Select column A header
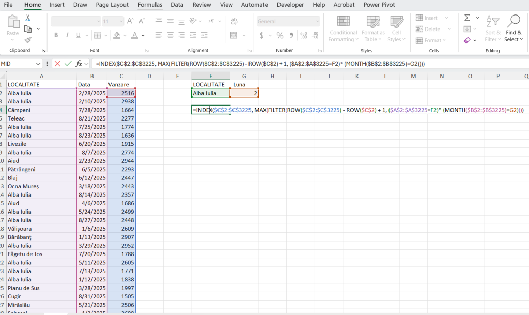The width and height of the screenshot is (529, 315). 41,77
